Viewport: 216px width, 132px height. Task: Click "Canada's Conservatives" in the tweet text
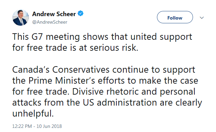coord(61,70)
